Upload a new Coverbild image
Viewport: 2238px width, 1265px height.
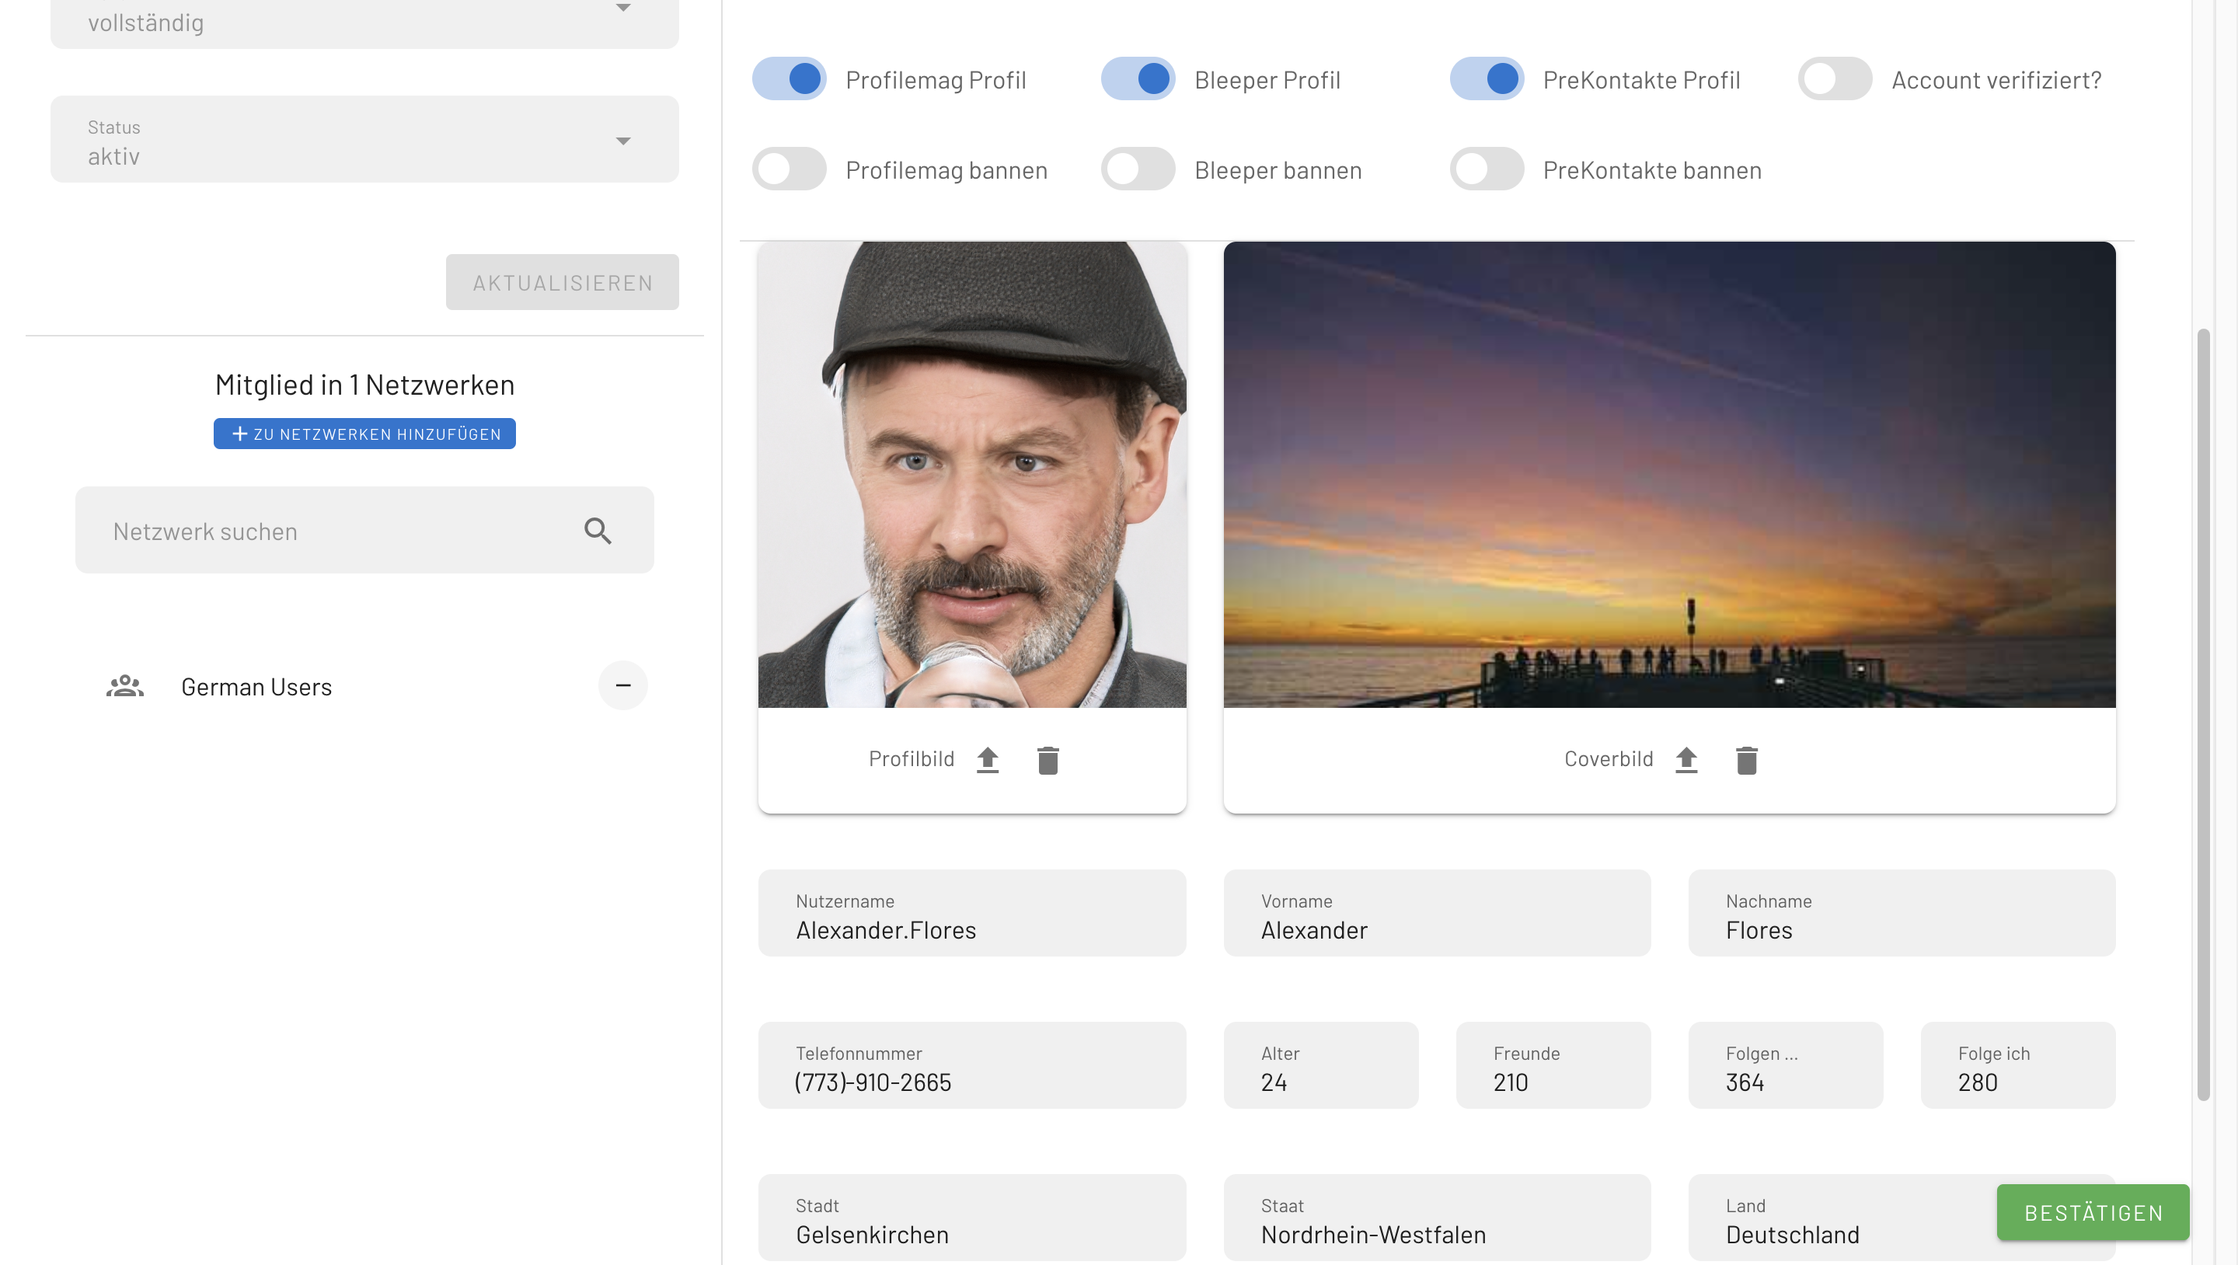tap(1685, 759)
